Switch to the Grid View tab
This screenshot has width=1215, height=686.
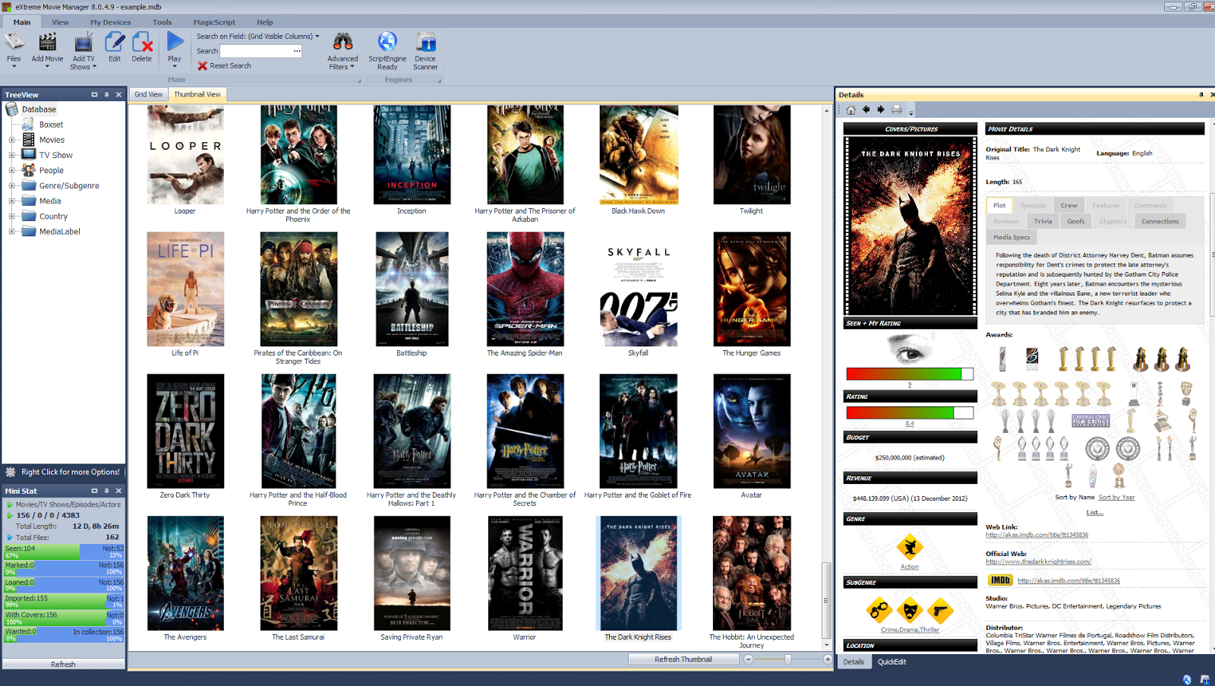(x=149, y=95)
